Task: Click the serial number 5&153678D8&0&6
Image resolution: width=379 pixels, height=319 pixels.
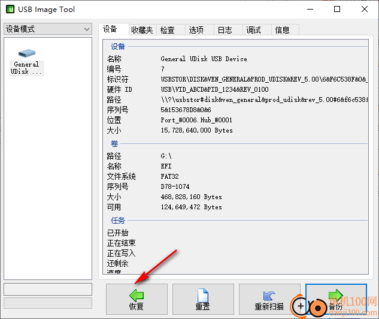Action: coord(186,110)
